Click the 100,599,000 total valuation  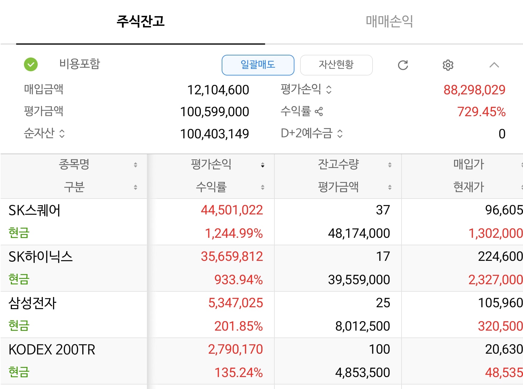[214, 112]
